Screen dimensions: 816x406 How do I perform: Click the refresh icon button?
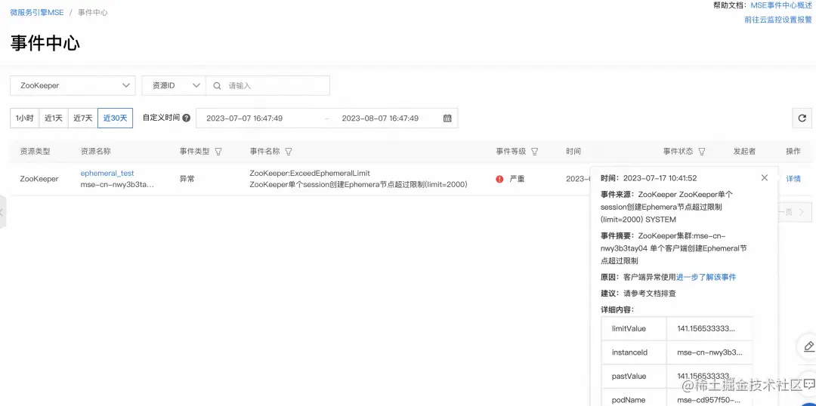pyautogui.click(x=802, y=118)
